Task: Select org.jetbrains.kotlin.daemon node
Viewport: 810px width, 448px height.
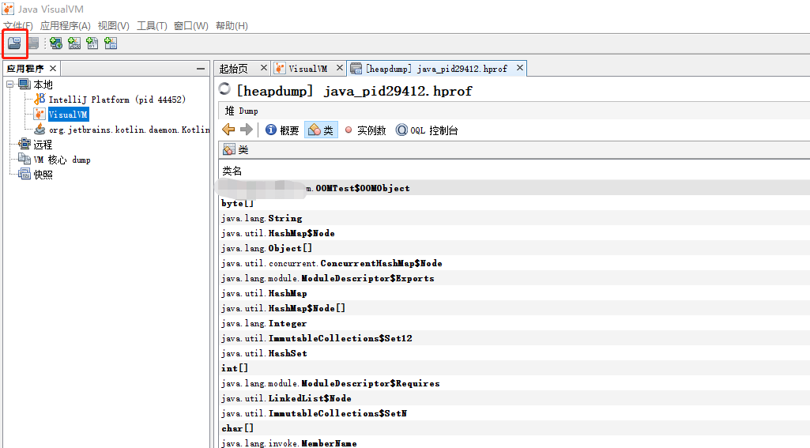Action: pyautogui.click(x=129, y=130)
